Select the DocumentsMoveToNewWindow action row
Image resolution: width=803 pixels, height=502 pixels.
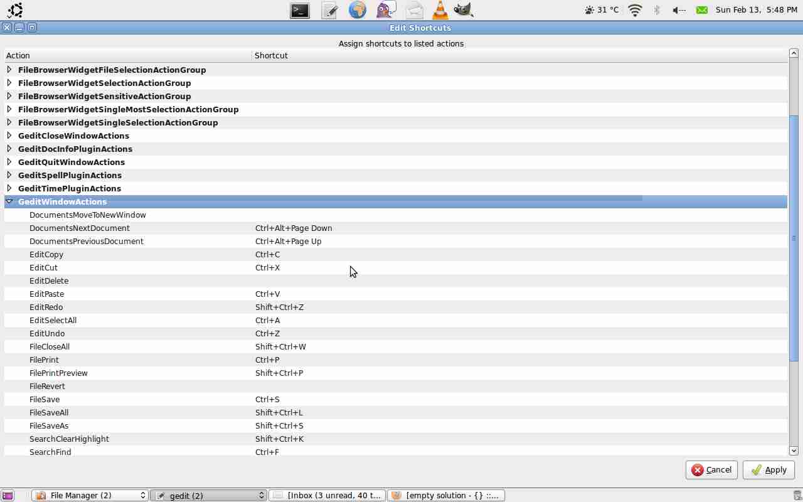(x=396, y=215)
